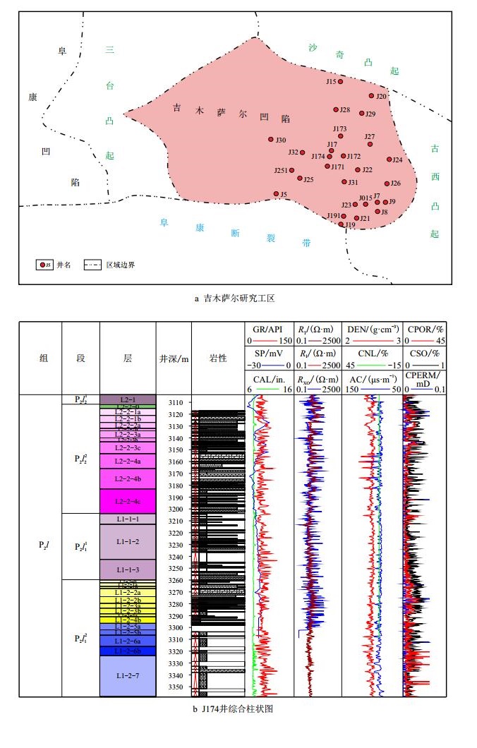Click the L1-2-7 light blue layer block
The width and height of the screenshot is (477, 748).
[127, 675]
